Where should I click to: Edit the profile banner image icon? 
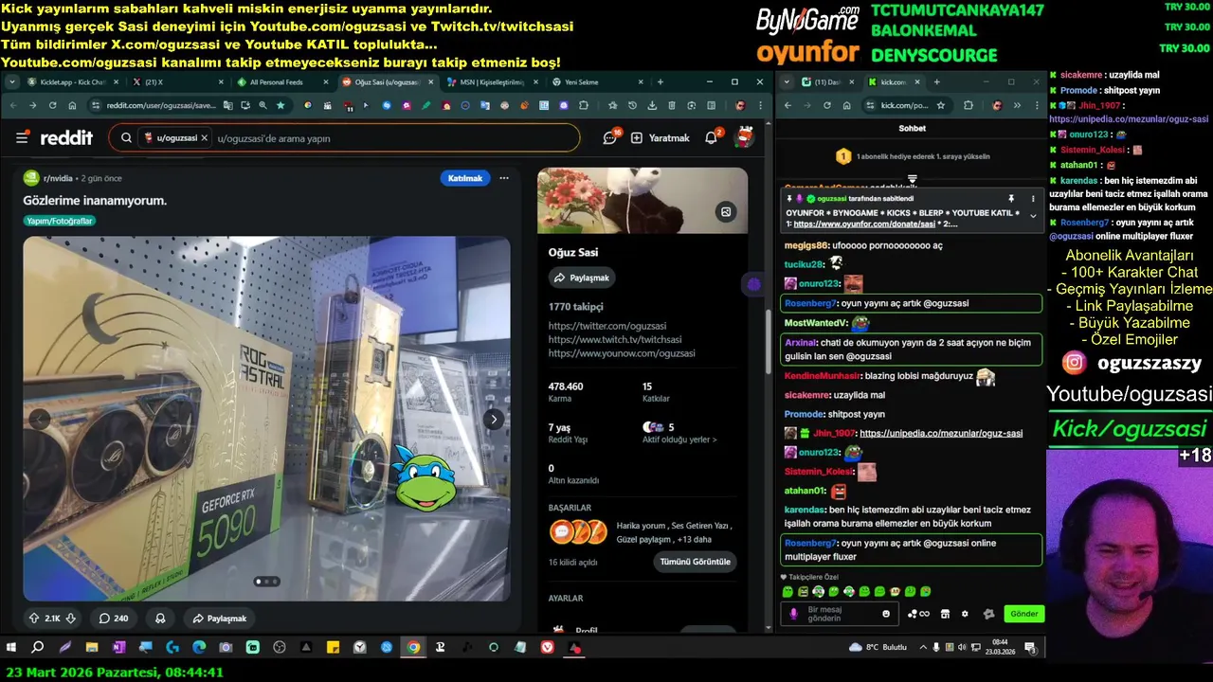coord(726,212)
